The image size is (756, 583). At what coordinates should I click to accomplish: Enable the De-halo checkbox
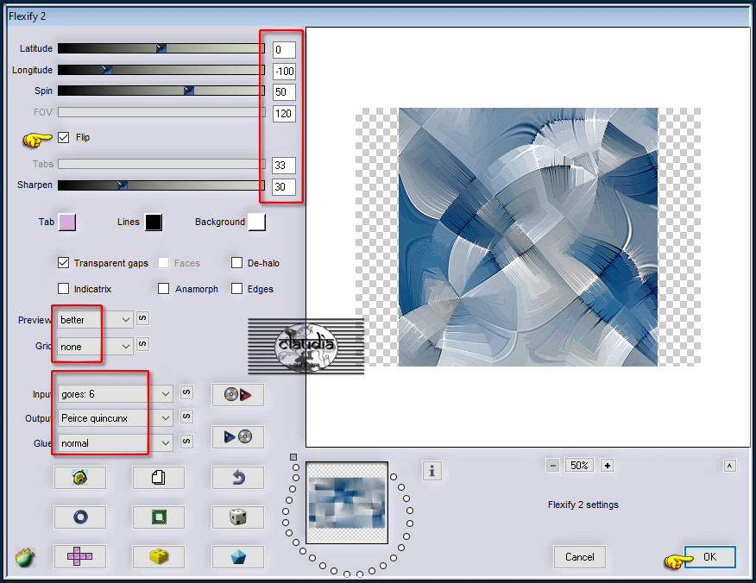point(236,262)
